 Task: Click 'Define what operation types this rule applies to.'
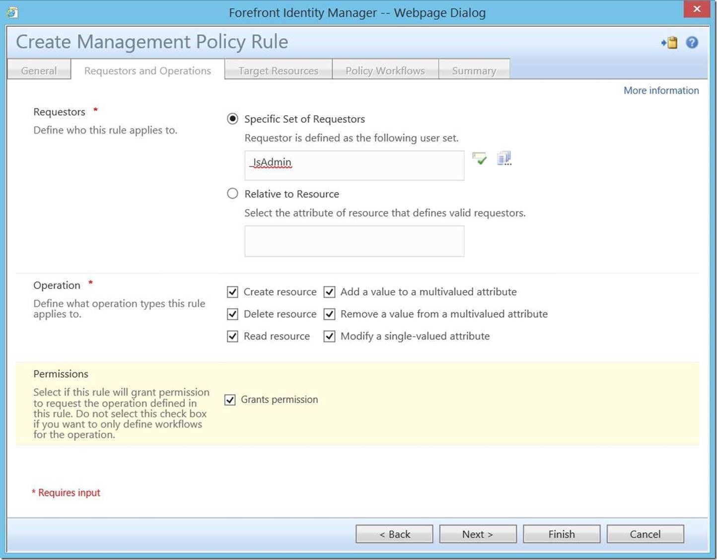(119, 308)
